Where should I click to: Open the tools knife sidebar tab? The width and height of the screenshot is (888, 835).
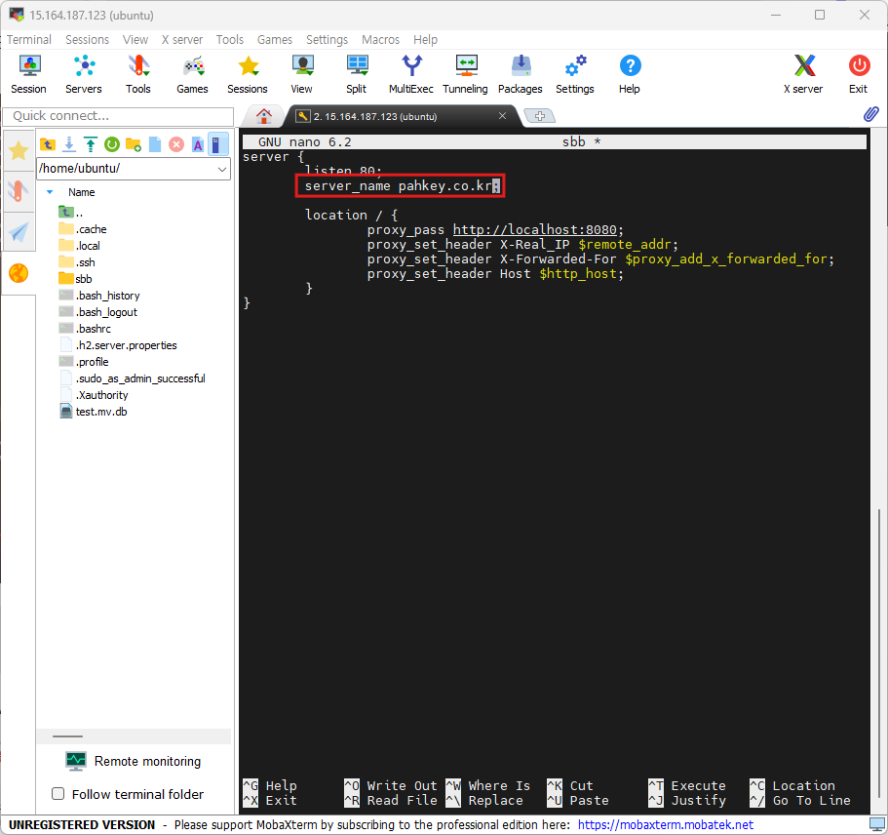point(19,191)
